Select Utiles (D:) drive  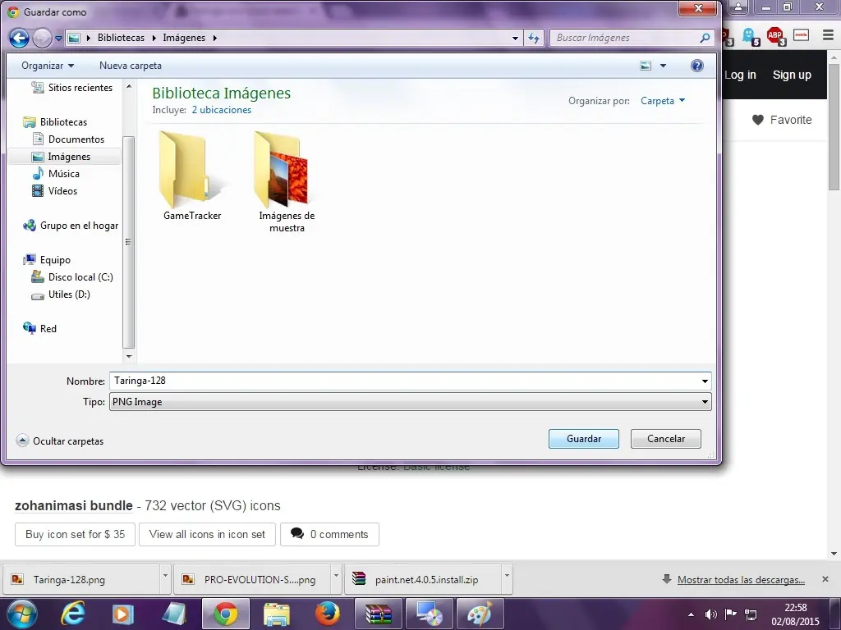pyautogui.click(x=61, y=294)
